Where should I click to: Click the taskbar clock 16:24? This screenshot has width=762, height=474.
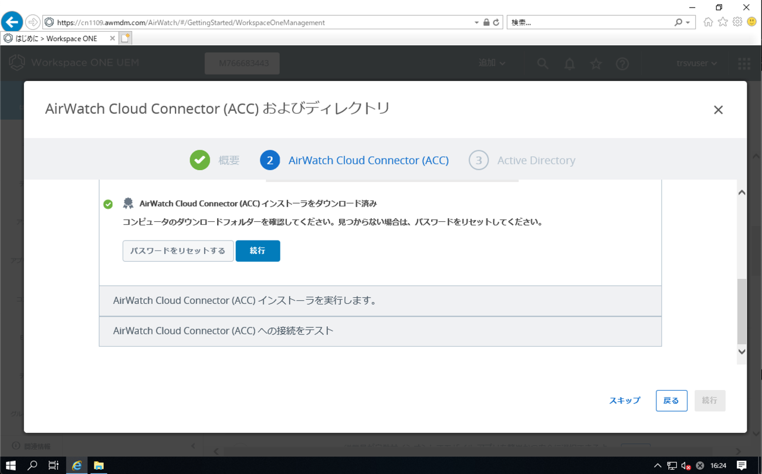tap(718, 466)
